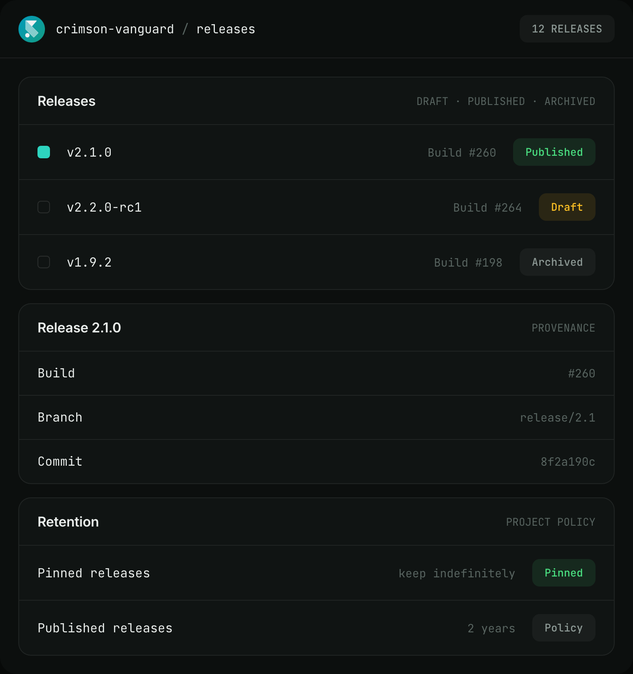Click the Commit row label
The image size is (633, 674).
[60, 462]
